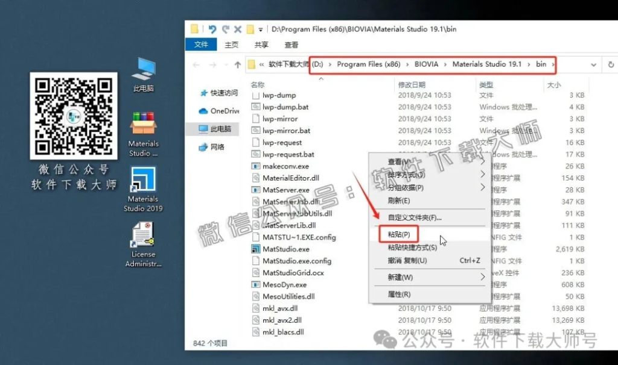Click BIOVIA in the address breadcrumb

pos(426,64)
